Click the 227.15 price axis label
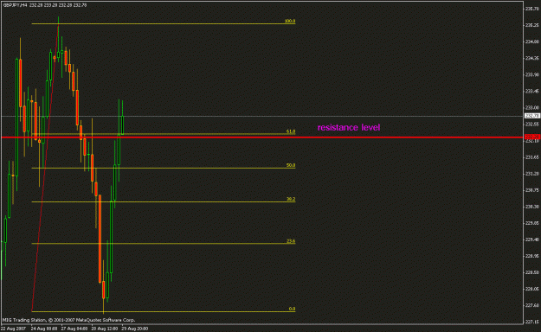Screen dimensions: 541x332 (531, 322)
